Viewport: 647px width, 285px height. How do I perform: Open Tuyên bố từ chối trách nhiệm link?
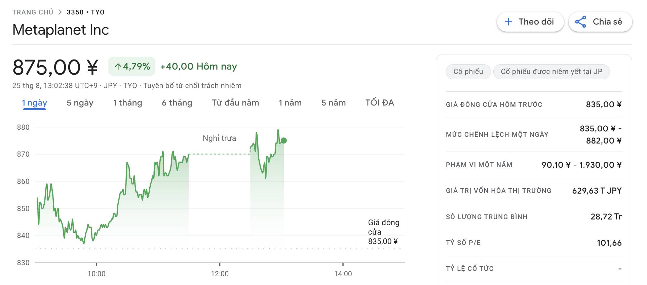[192, 86]
